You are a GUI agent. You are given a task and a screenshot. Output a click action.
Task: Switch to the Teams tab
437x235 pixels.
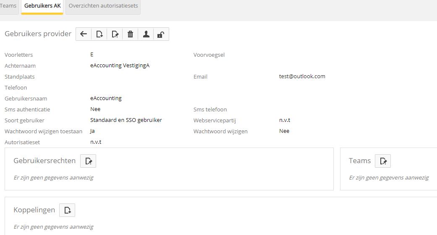8,6
